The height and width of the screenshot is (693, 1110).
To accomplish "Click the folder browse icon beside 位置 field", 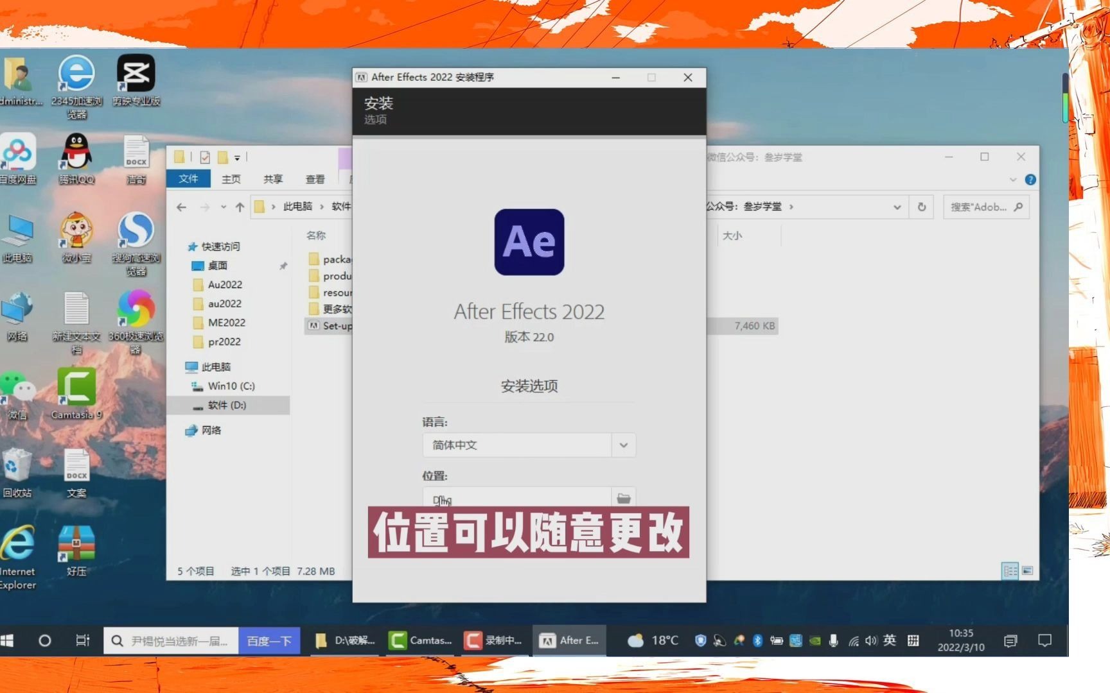I will [622, 497].
